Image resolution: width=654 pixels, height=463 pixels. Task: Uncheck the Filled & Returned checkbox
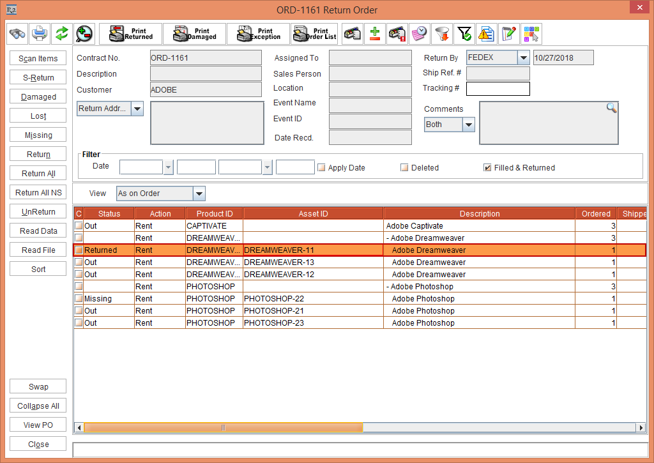(x=487, y=168)
